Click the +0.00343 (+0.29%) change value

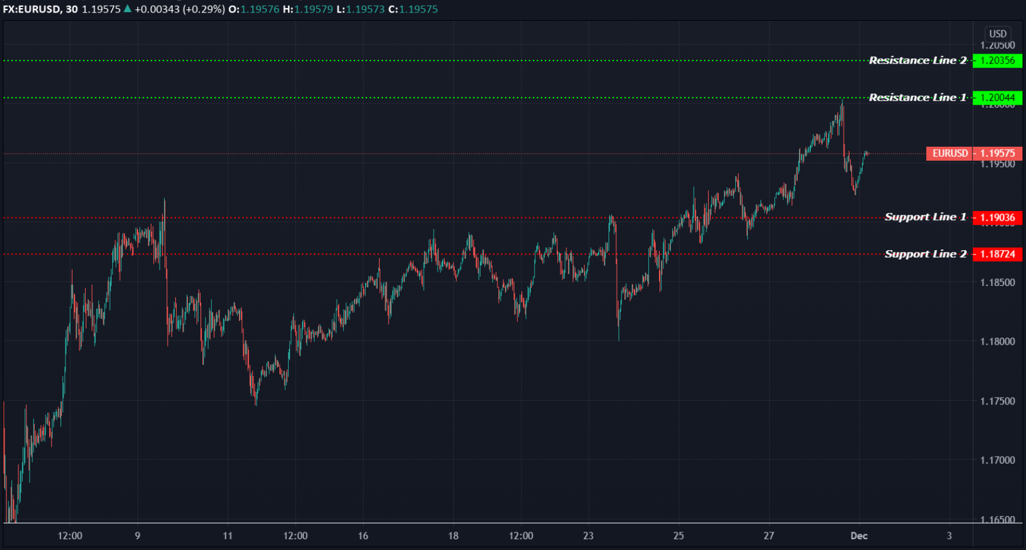coord(180,9)
